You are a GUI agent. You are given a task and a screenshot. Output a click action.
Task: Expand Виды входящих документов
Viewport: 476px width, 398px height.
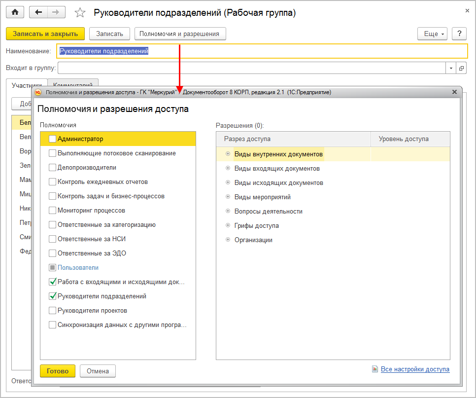(x=228, y=168)
